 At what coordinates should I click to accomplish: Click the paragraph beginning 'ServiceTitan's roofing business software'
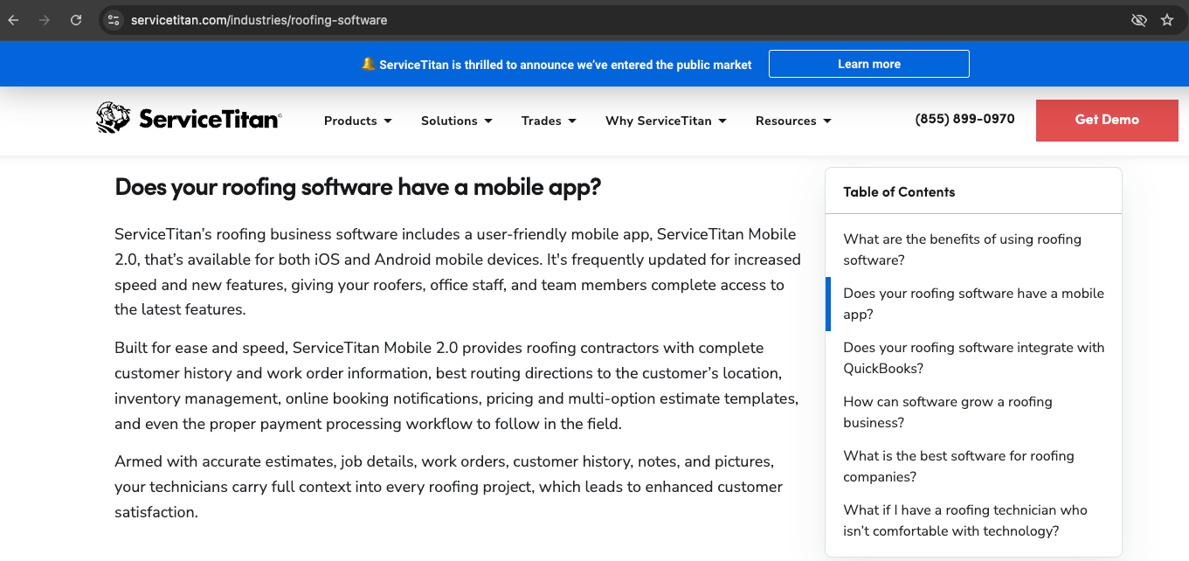click(458, 272)
